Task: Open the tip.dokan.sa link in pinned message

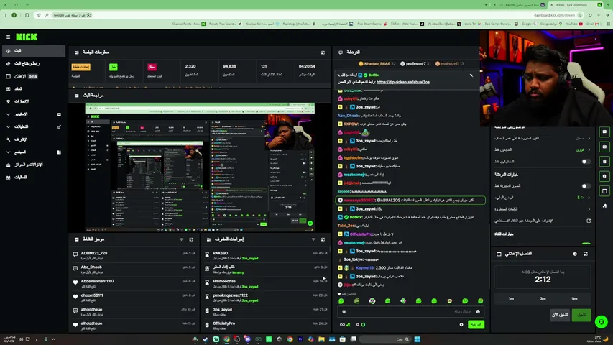Action: pos(403,82)
